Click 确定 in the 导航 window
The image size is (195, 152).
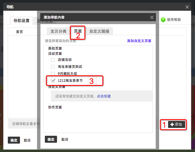(x=14, y=140)
